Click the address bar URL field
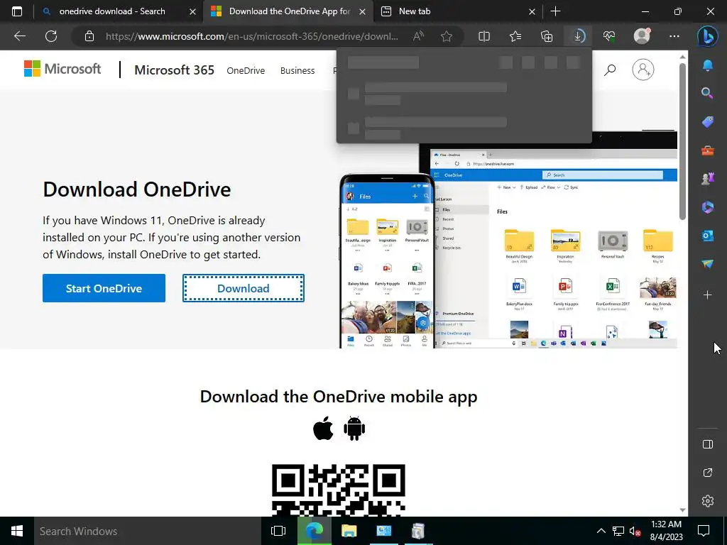727x545 pixels. [252, 36]
